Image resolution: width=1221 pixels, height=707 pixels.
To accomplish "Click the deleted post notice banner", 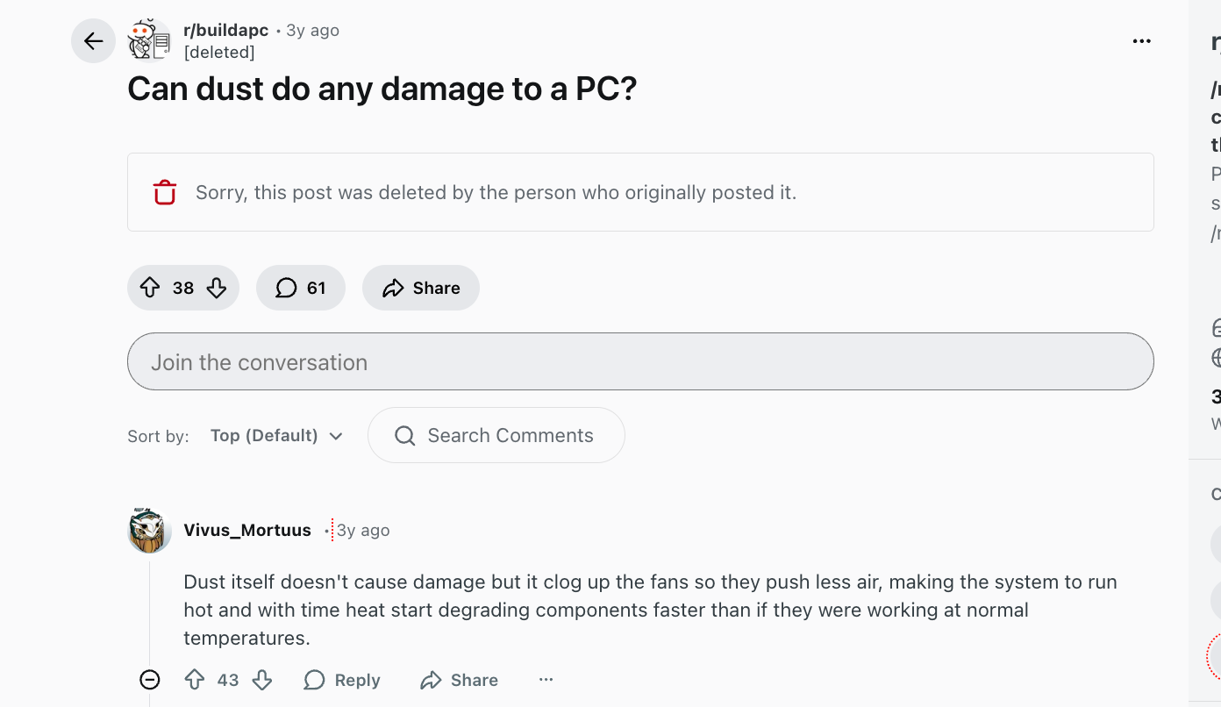I will [640, 192].
